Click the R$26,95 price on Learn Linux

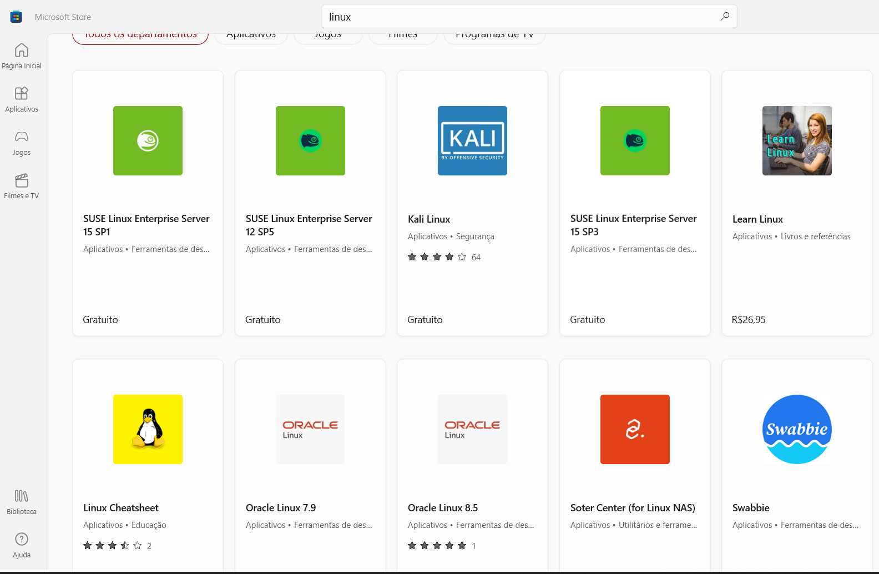click(749, 320)
